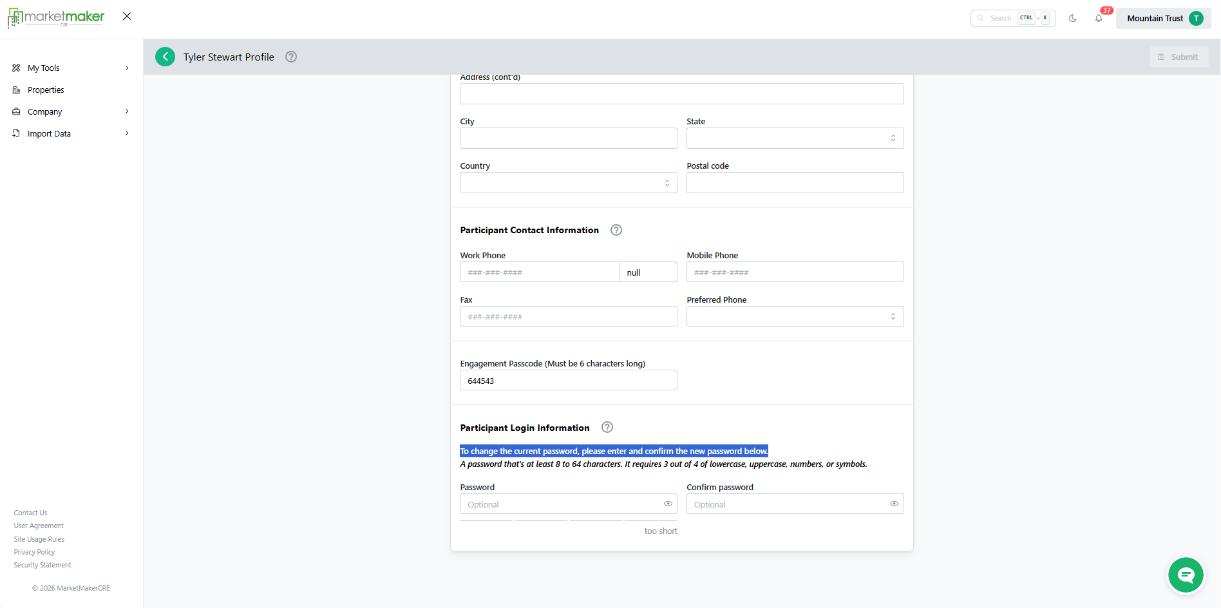Click help icon next to Participant Contact Information
1221x608 pixels.
coord(616,230)
